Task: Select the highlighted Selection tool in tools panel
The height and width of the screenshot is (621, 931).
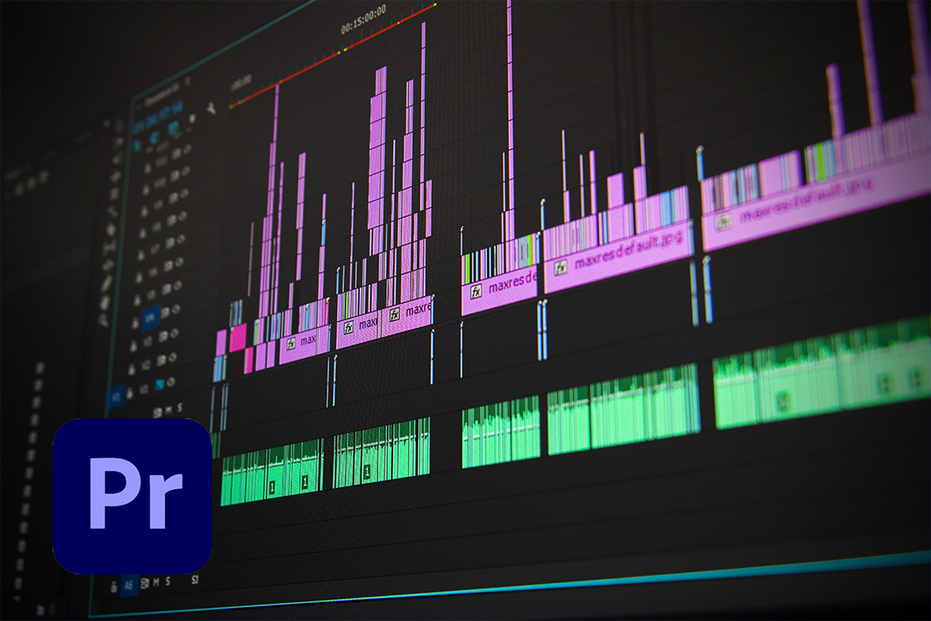Action: point(118,125)
